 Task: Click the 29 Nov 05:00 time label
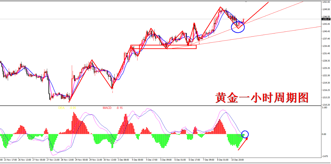tap(82, 160)
